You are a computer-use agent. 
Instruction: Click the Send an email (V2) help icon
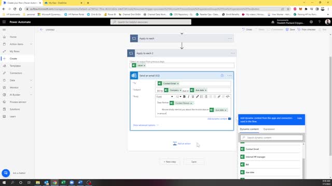[x=222, y=75]
